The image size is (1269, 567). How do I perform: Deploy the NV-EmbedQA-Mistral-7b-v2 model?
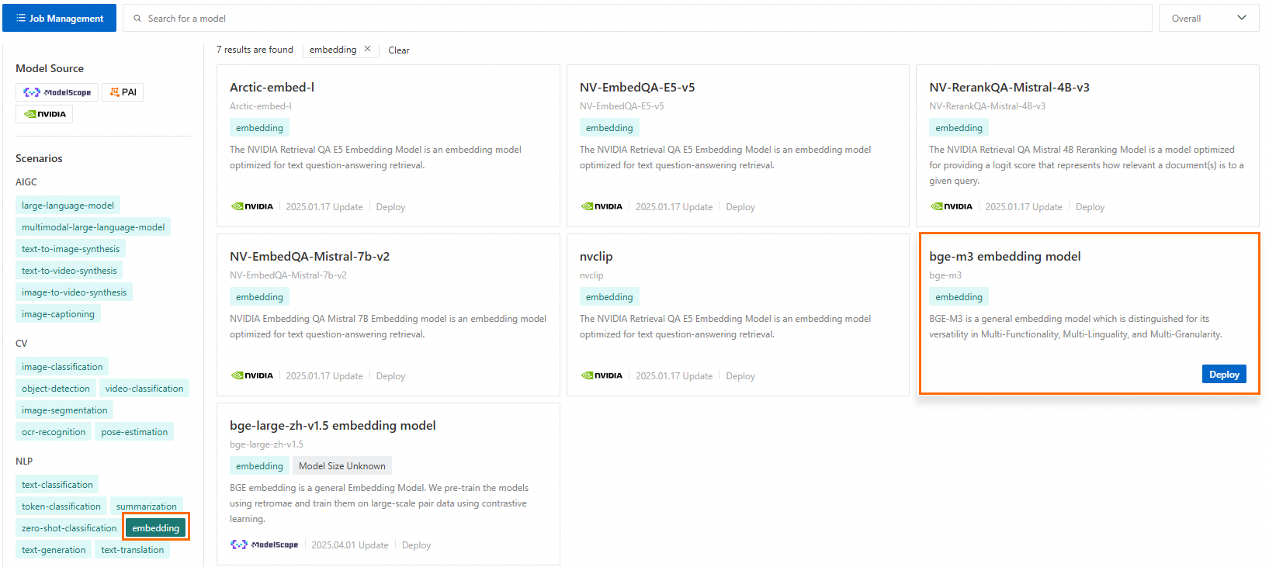click(x=390, y=376)
